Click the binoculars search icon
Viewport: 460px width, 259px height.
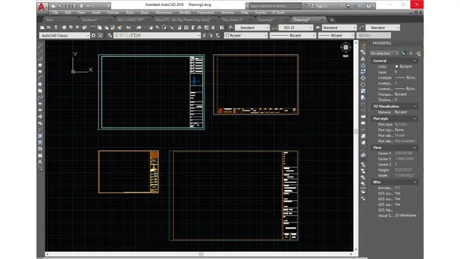click(305, 6)
